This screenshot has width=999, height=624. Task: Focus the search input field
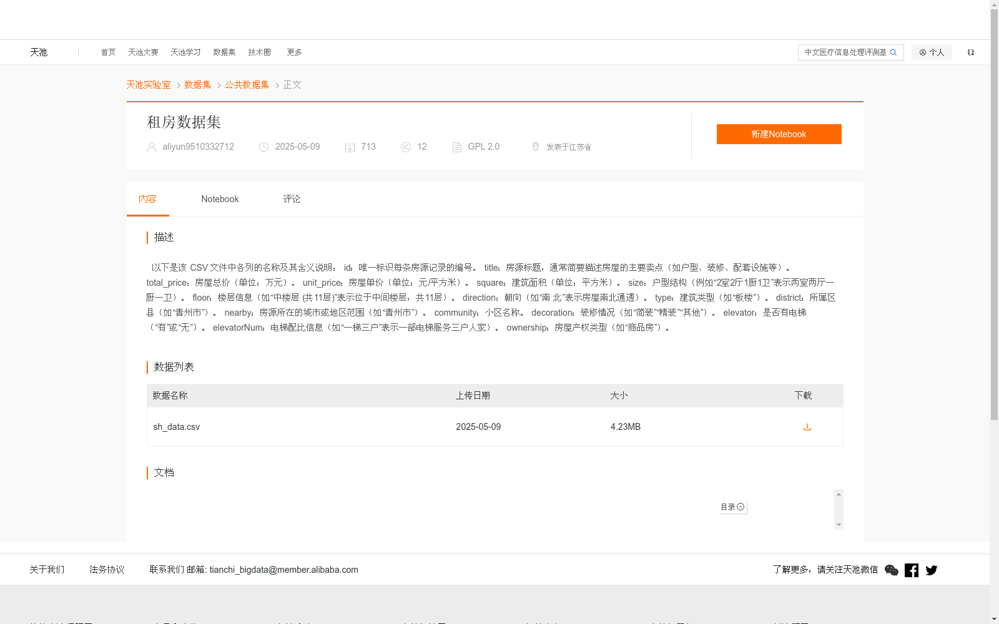(x=845, y=52)
